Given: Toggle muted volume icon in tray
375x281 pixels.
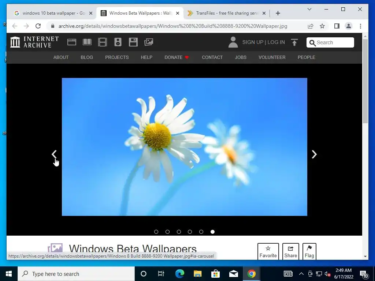Looking at the screenshot, I should point(327,274).
